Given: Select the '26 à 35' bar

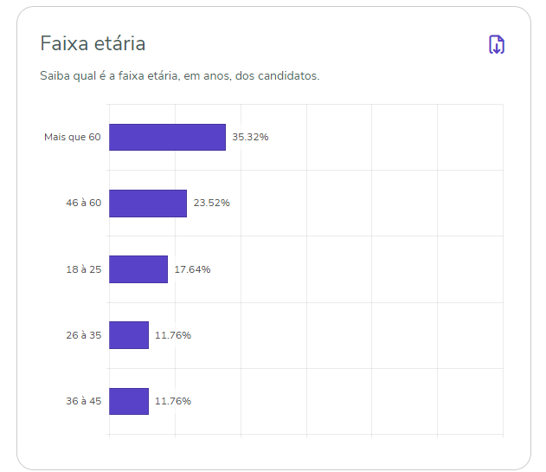Looking at the screenshot, I should 128,335.
